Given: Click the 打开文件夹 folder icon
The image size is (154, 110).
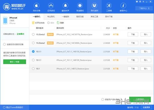Looking at the screenshot, I should coord(33,23).
